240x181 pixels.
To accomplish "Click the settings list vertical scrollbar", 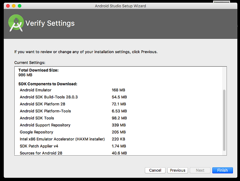I will coord(224,120).
